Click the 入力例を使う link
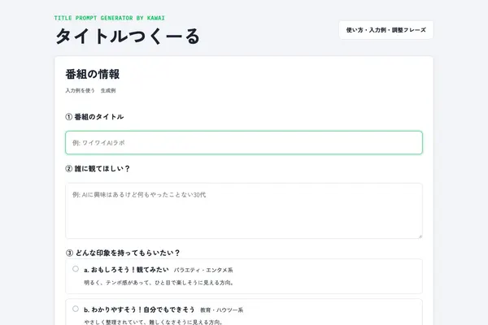The height and width of the screenshot is (325, 488). [80, 90]
